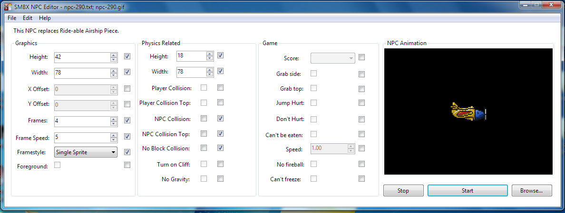Viewport: 565px width, 213px height.
Task: Open the Edit menu
Action: (x=28, y=18)
